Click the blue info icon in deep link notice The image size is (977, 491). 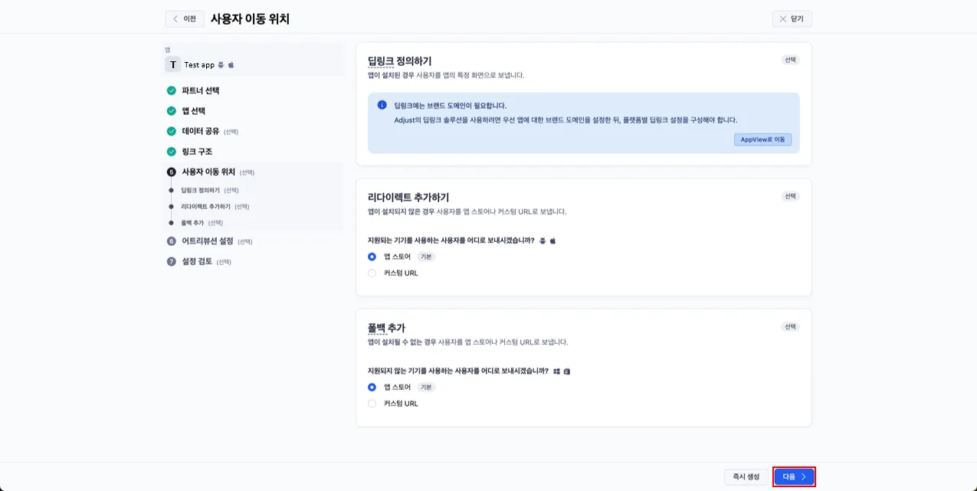point(382,105)
